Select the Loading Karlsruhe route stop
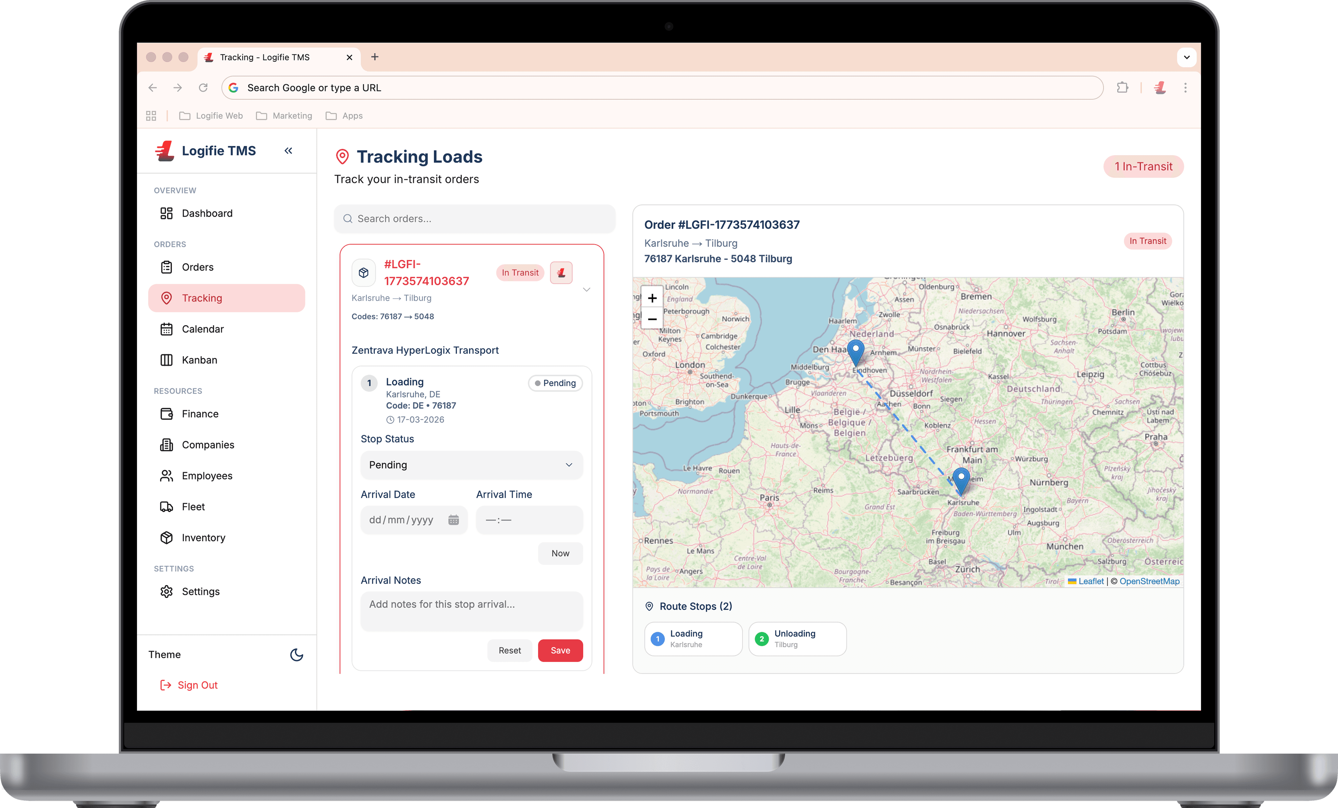The height and width of the screenshot is (808, 1338). coord(693,639)
